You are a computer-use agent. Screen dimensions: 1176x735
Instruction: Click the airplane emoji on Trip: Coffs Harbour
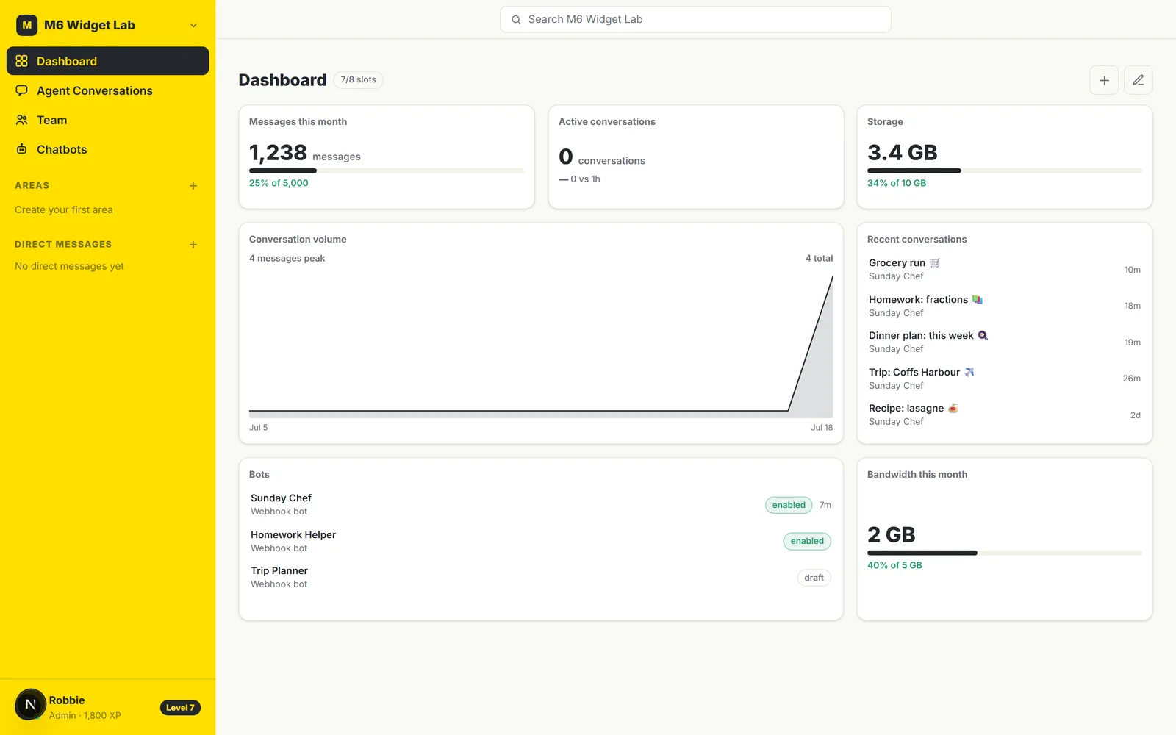tap(969, 373)
